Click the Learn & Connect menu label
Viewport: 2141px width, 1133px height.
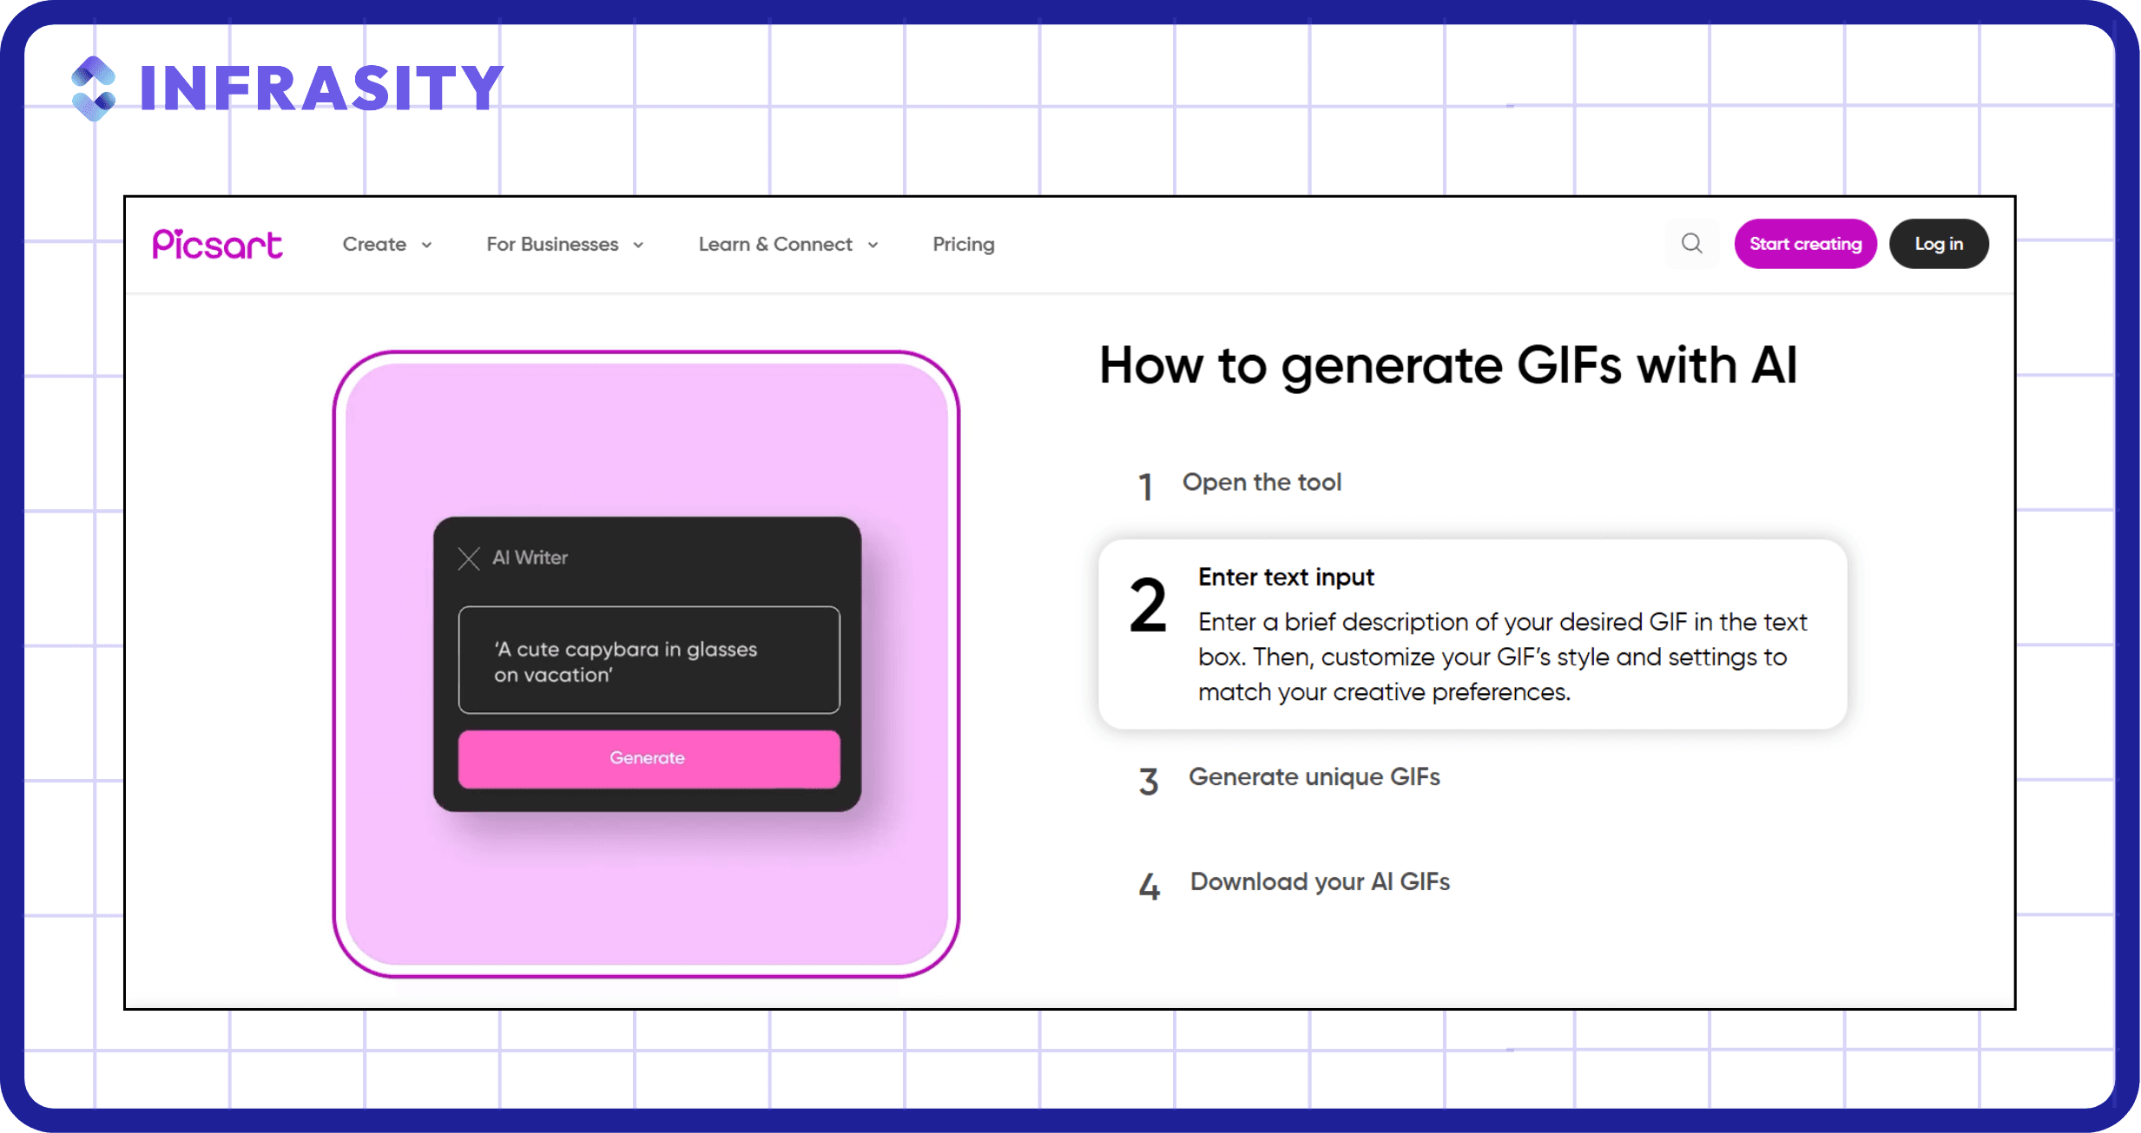click(x=775, y=245)
